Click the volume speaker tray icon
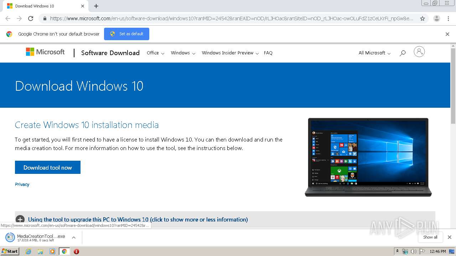 [414, 251]
